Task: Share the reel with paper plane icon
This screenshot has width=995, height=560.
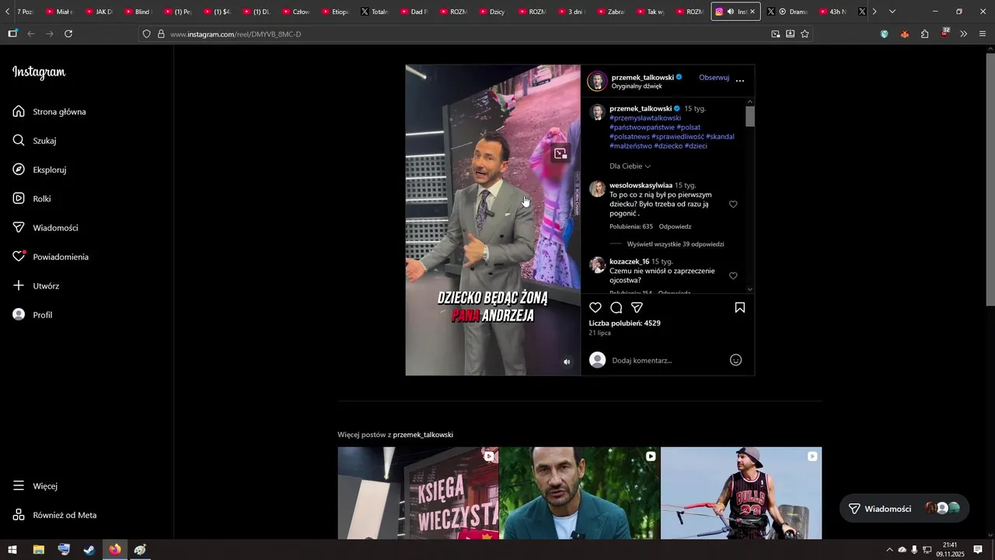Action: (637, 307)
